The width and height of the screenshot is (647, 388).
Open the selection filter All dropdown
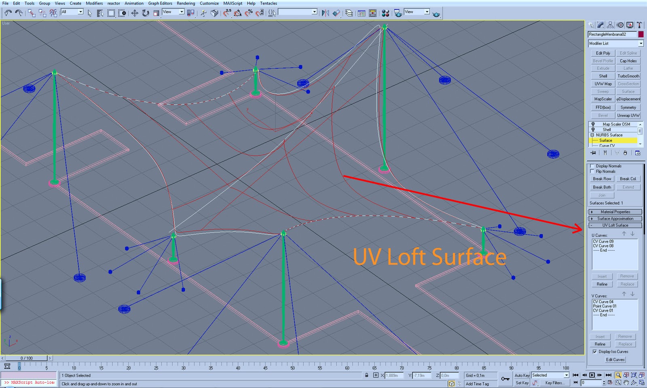72,12
